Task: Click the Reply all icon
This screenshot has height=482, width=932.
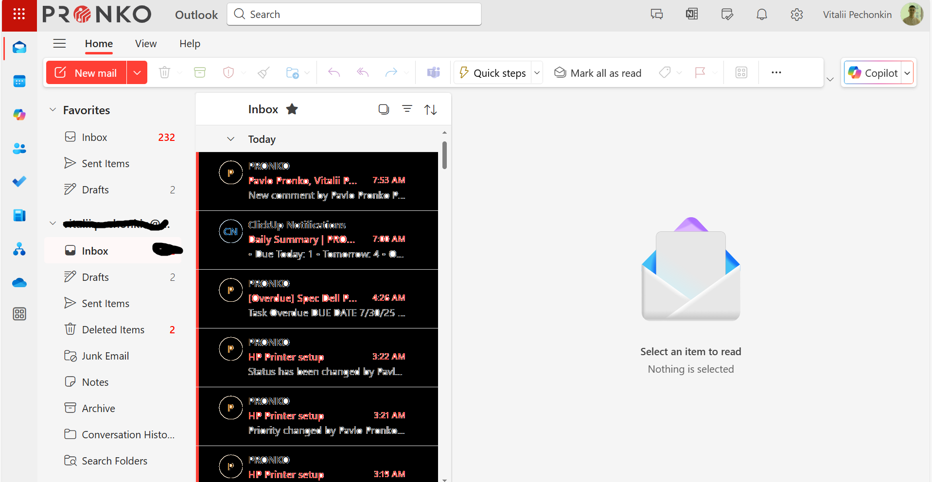Action: 363,73
